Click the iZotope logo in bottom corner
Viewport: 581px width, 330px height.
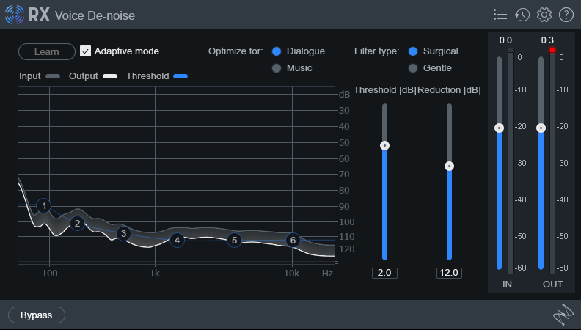point(562,315)
